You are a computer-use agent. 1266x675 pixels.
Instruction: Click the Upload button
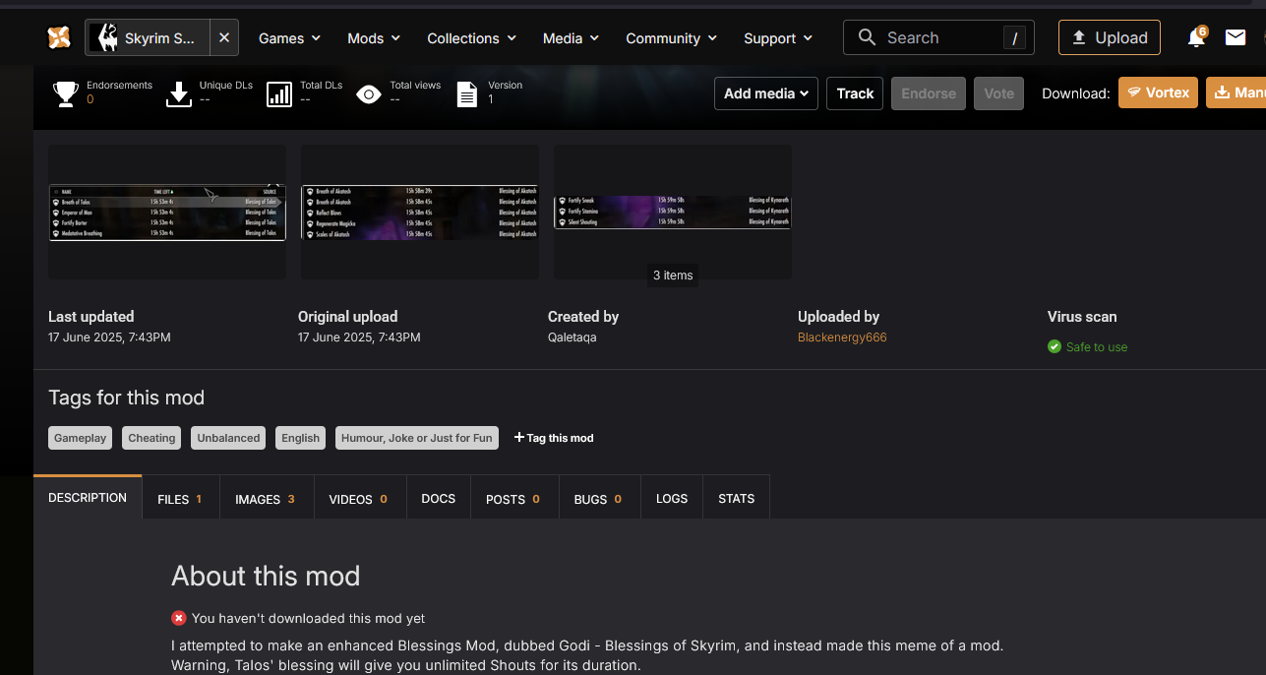coord(1110,37)
